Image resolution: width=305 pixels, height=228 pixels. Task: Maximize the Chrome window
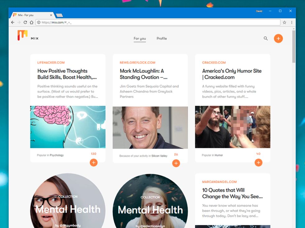(280, 11)
